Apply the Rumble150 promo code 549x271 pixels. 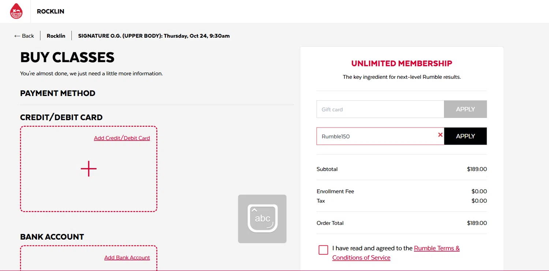point(465,136)
